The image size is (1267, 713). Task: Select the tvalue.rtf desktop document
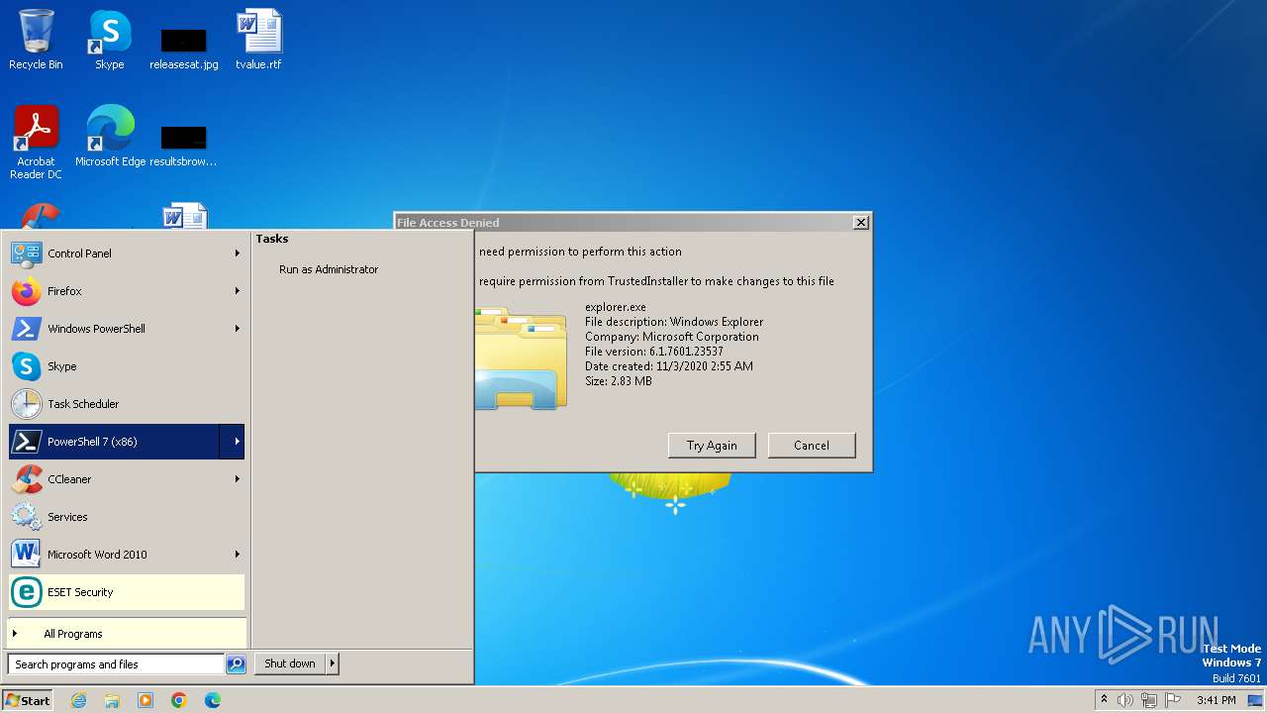(x=258, y=40)
